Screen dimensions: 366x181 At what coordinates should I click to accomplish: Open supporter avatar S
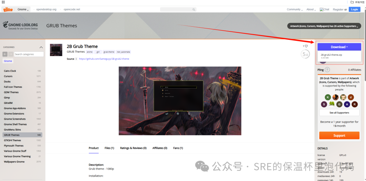click(324, 104)
